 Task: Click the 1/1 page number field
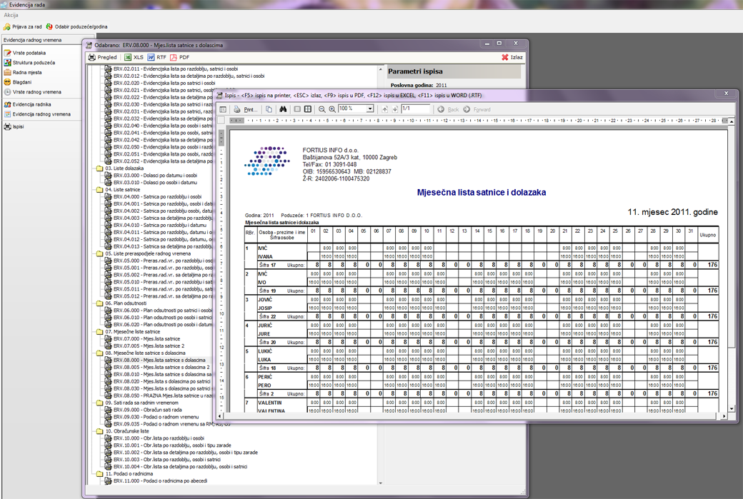[415, 109]
